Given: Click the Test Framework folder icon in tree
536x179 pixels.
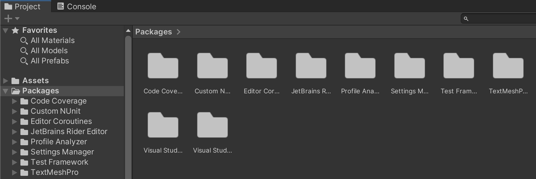Looking at the screenshot, I should pos(24,162).
